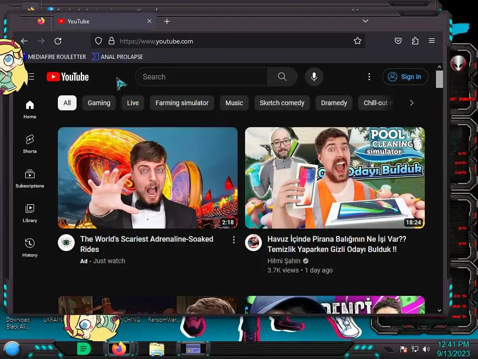Open the volume speaker tray icon
Image resolution: width=478 pixels, height=359 pixels.
[426, 349]
